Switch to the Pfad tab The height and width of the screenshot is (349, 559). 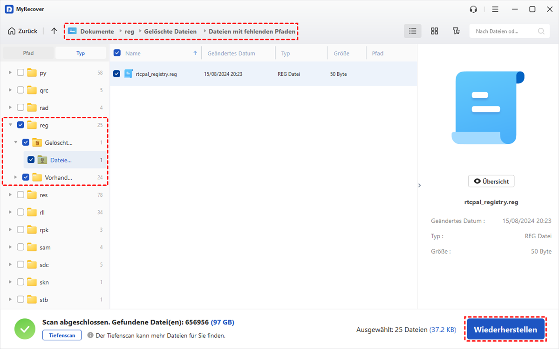(28, 53)
